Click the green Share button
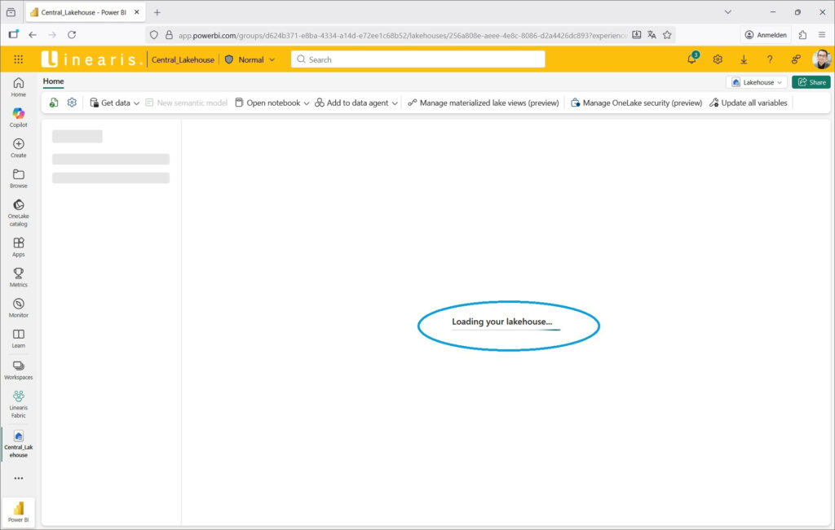This screenshot has height=530, width=835. tap(811, 82)
